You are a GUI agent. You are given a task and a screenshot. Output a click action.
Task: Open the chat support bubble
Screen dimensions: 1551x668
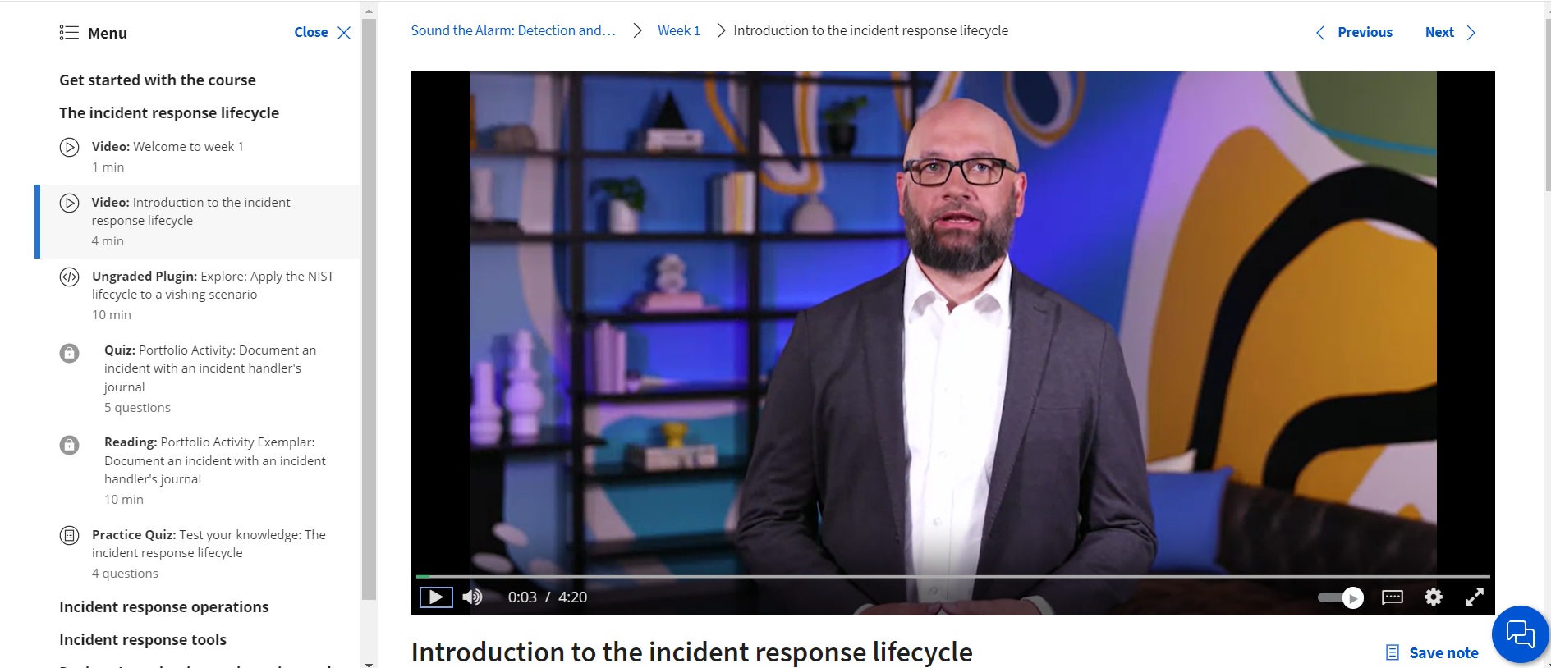pyautogui.click(x=1520, y=634)
